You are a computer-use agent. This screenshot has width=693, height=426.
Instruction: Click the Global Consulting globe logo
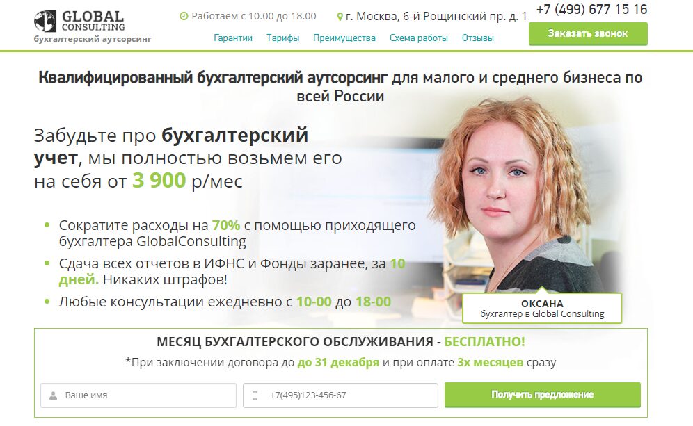click(45, 21)
